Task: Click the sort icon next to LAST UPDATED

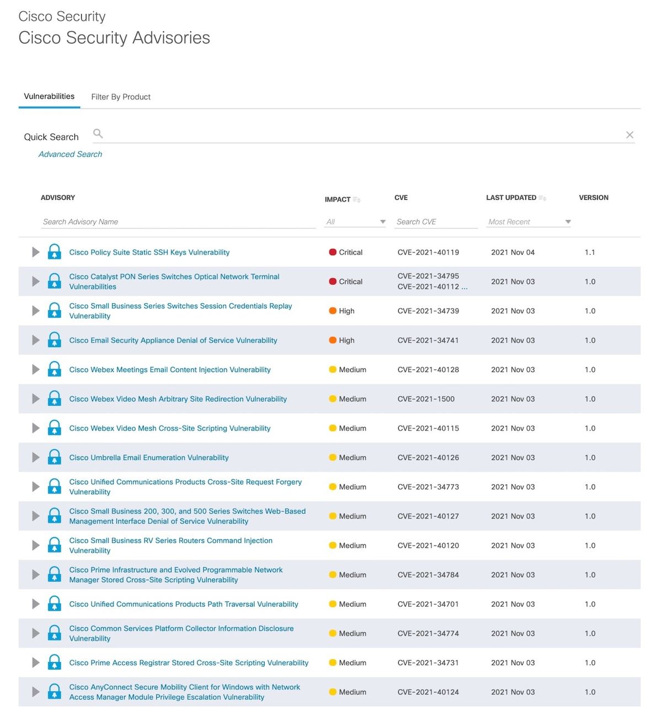Action: [543, 198]
